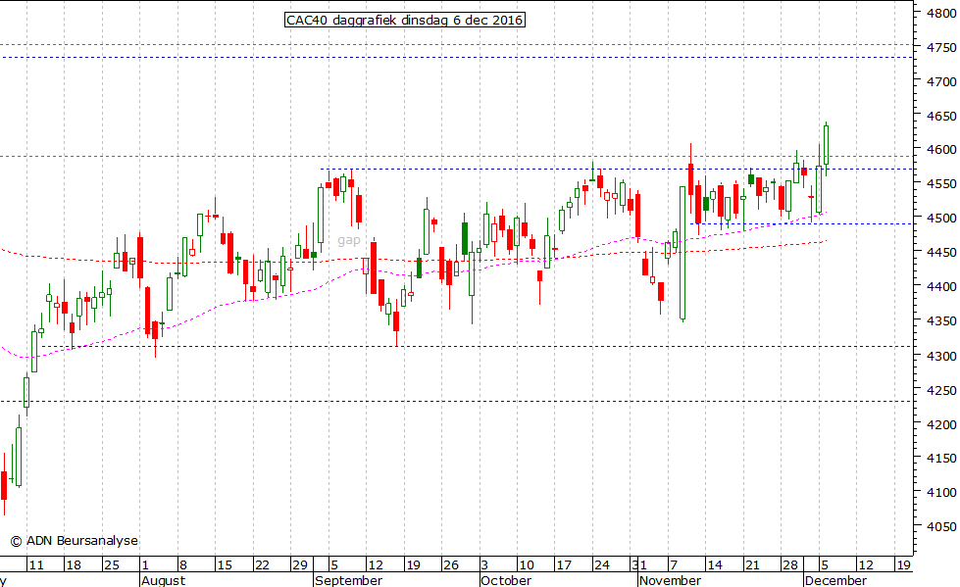Click the 4400 price axis label

point(940,286)
